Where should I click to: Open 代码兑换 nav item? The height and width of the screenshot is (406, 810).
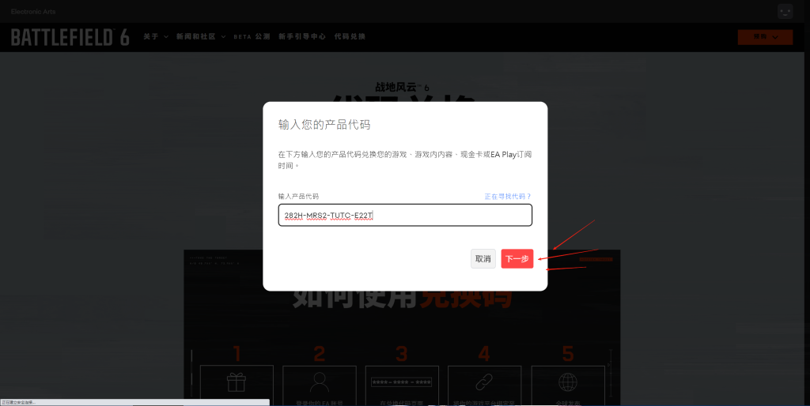tap(350, 36)
